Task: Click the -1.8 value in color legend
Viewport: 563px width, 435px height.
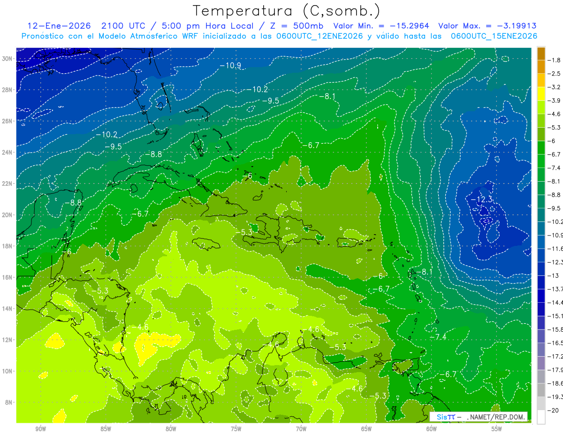Action: pyautogui.click(x=554, y=60)
